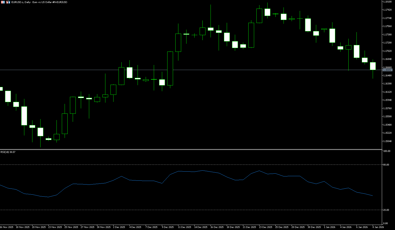The image size is (395, 230).
Task: Click the separator between price chart and RSI
Action: click(x=190, y=149)
